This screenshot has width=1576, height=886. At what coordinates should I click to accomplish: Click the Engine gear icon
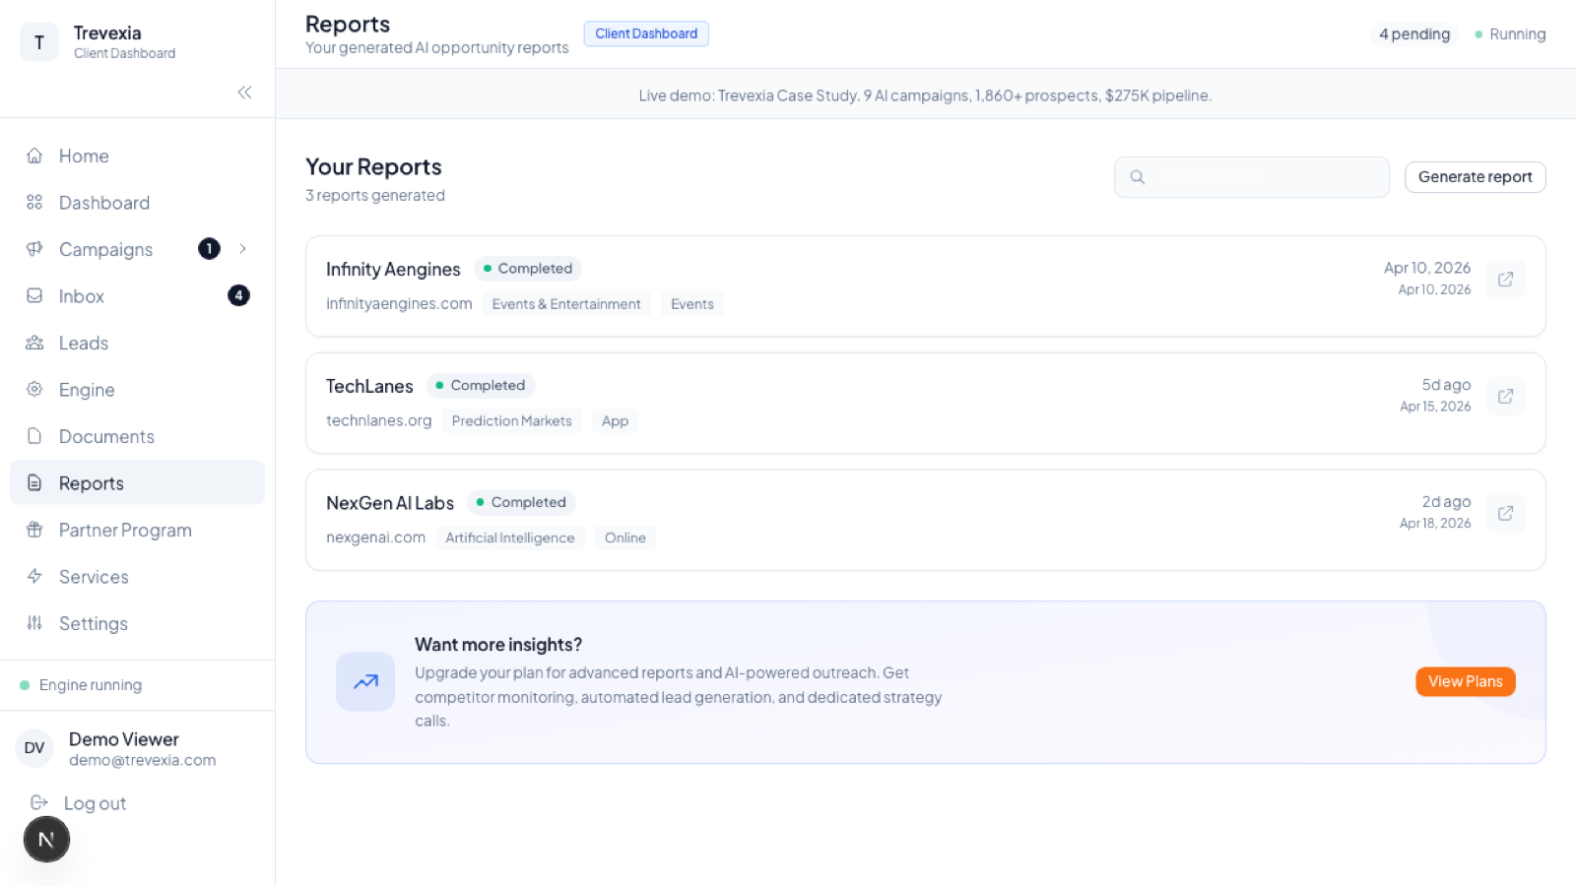point(34,389)
